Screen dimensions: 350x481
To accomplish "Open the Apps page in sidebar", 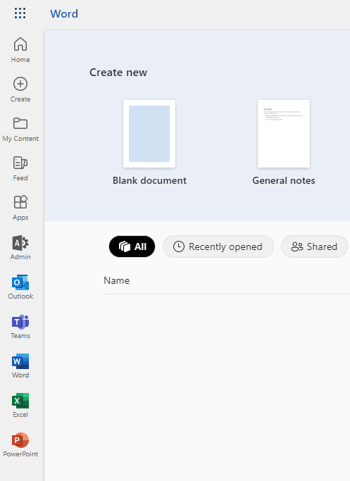I will pyautogui.click(x=20, y=208).
